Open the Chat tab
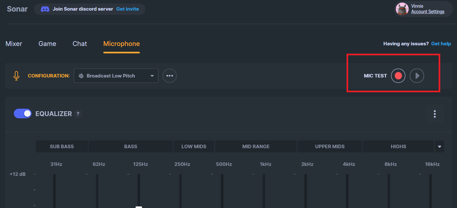 click(80, 43)
